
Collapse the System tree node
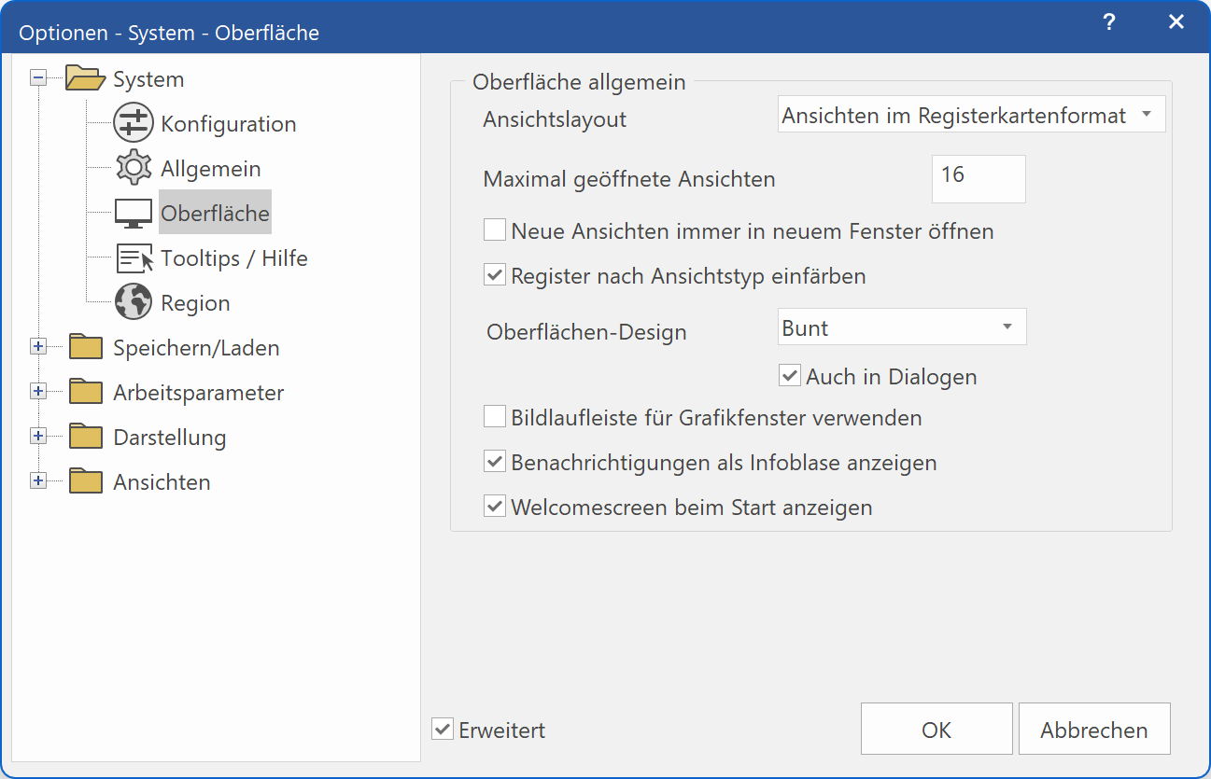(37, 78)
